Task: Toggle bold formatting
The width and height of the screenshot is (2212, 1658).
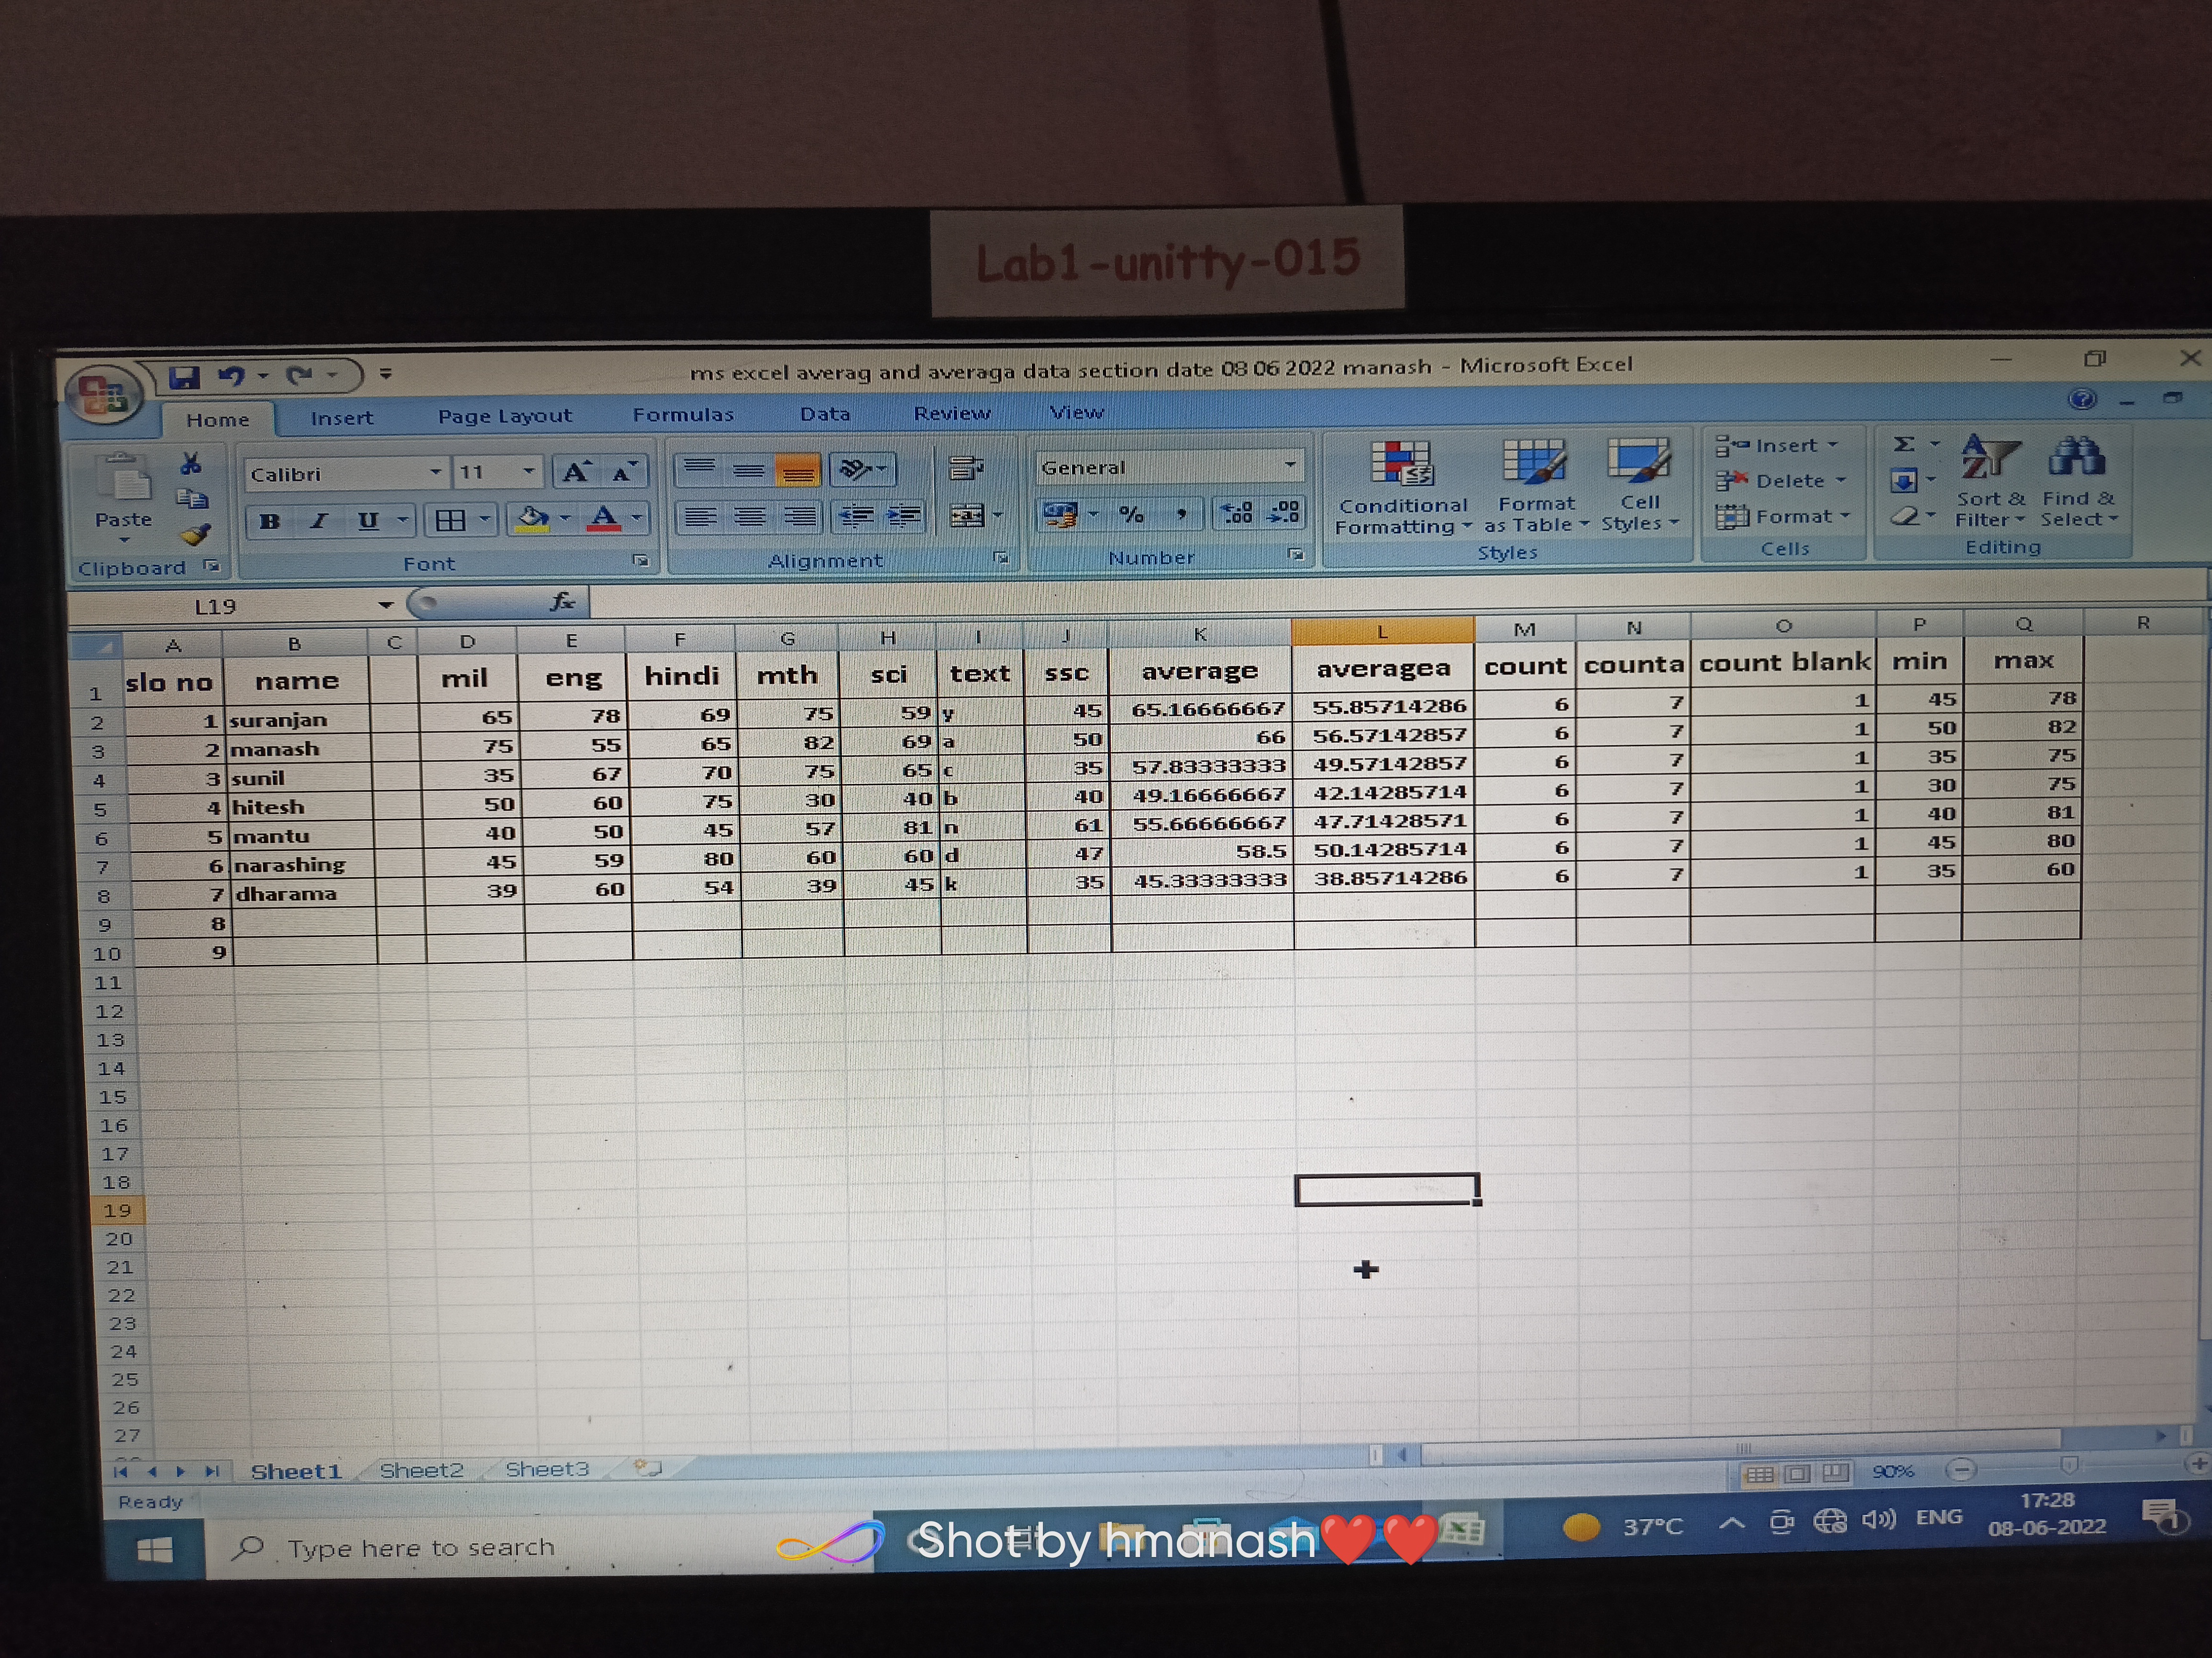Action: (270, 521)
